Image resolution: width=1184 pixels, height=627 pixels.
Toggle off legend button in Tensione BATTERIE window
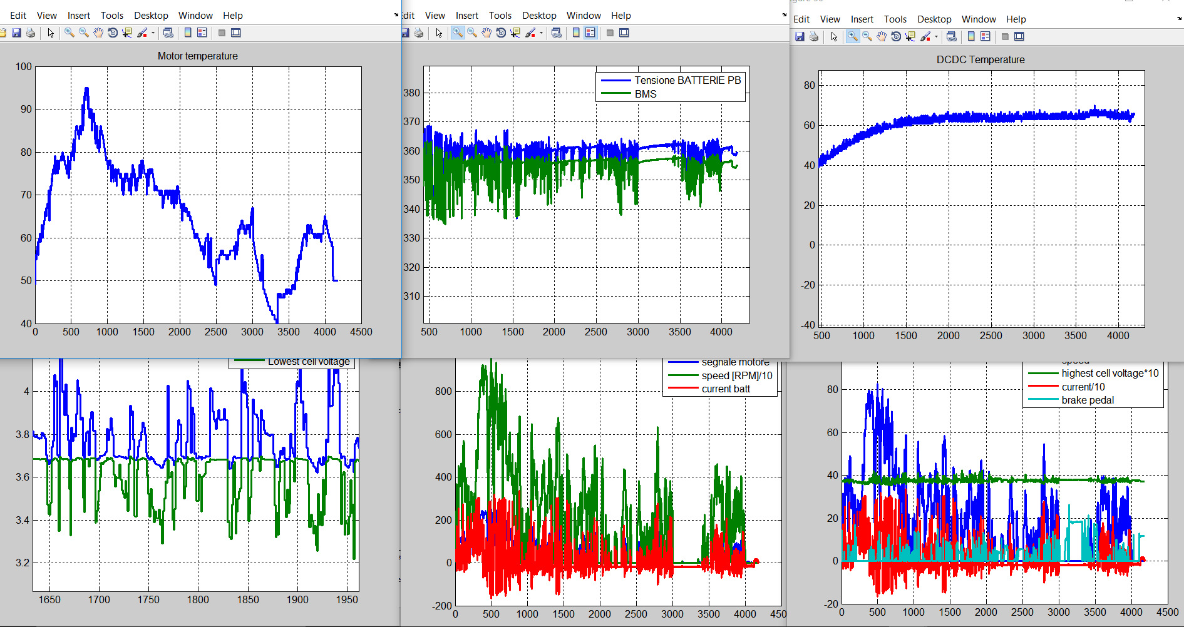(590, 33)
